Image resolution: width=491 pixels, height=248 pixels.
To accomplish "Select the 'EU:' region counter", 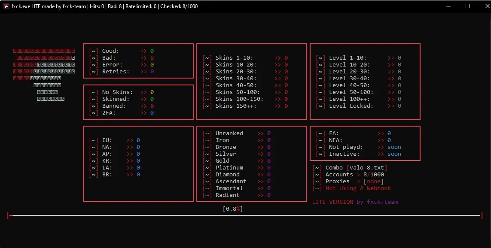I will pyautogui.click(x=115, y=140).
